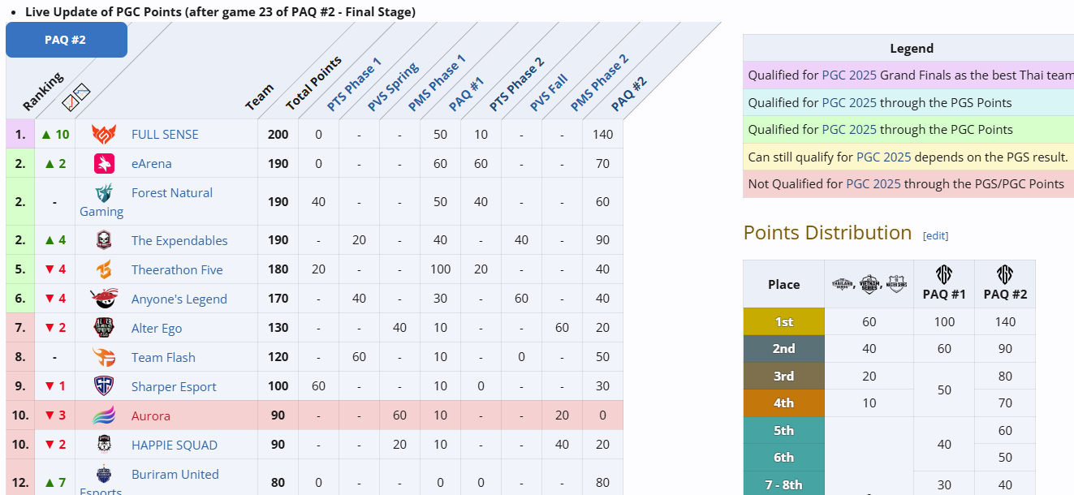Click FULL SENSE's total points value 200
Image resolution: width=1074 pixels, height=495 pixels.
[278, 135]
